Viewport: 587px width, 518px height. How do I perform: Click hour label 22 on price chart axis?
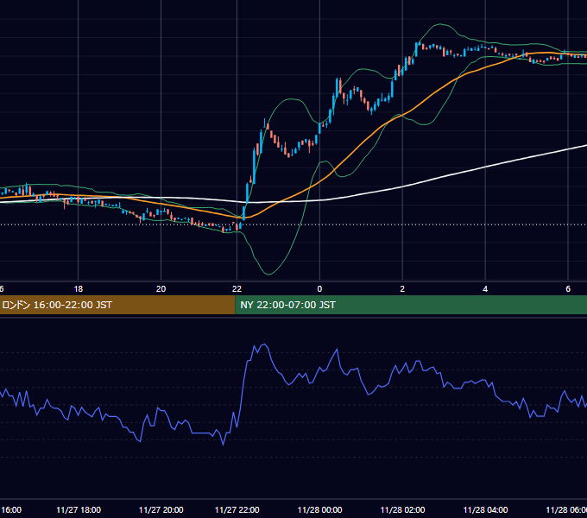point(237,289)
